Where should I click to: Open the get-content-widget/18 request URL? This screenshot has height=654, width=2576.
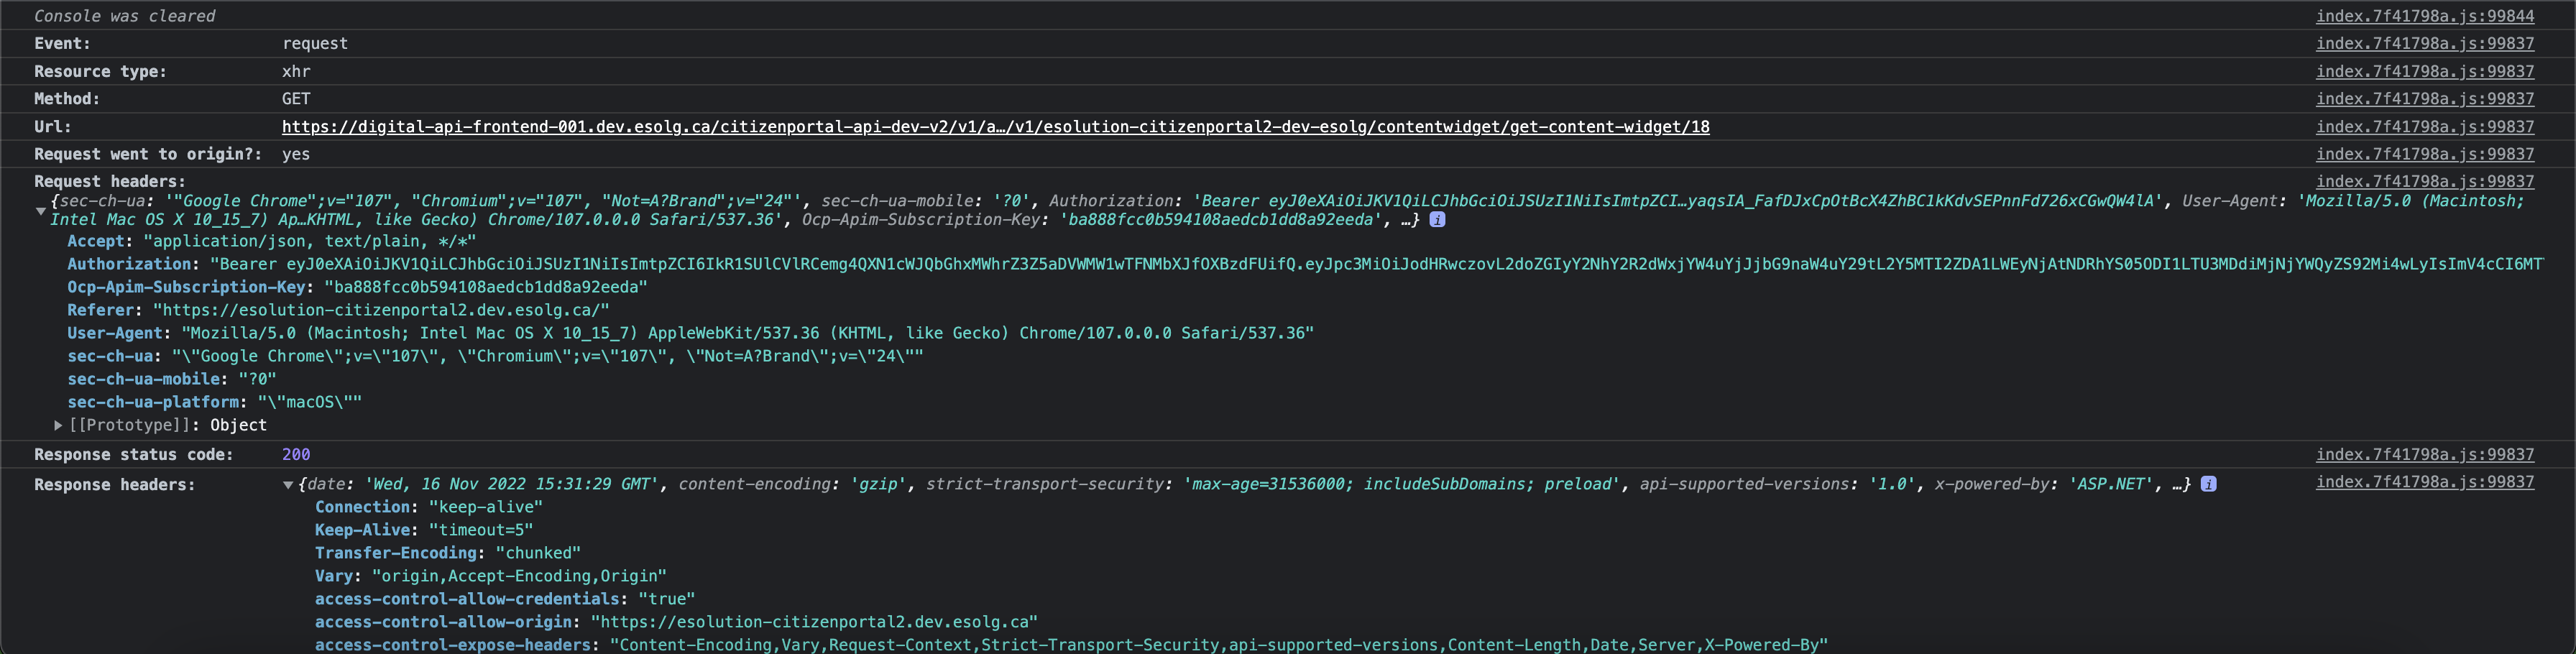pos(995,127)
